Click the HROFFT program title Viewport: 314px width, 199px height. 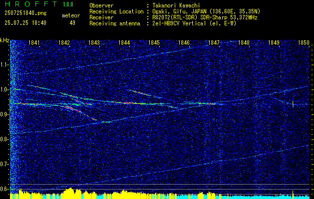click(x=30, y=4)
